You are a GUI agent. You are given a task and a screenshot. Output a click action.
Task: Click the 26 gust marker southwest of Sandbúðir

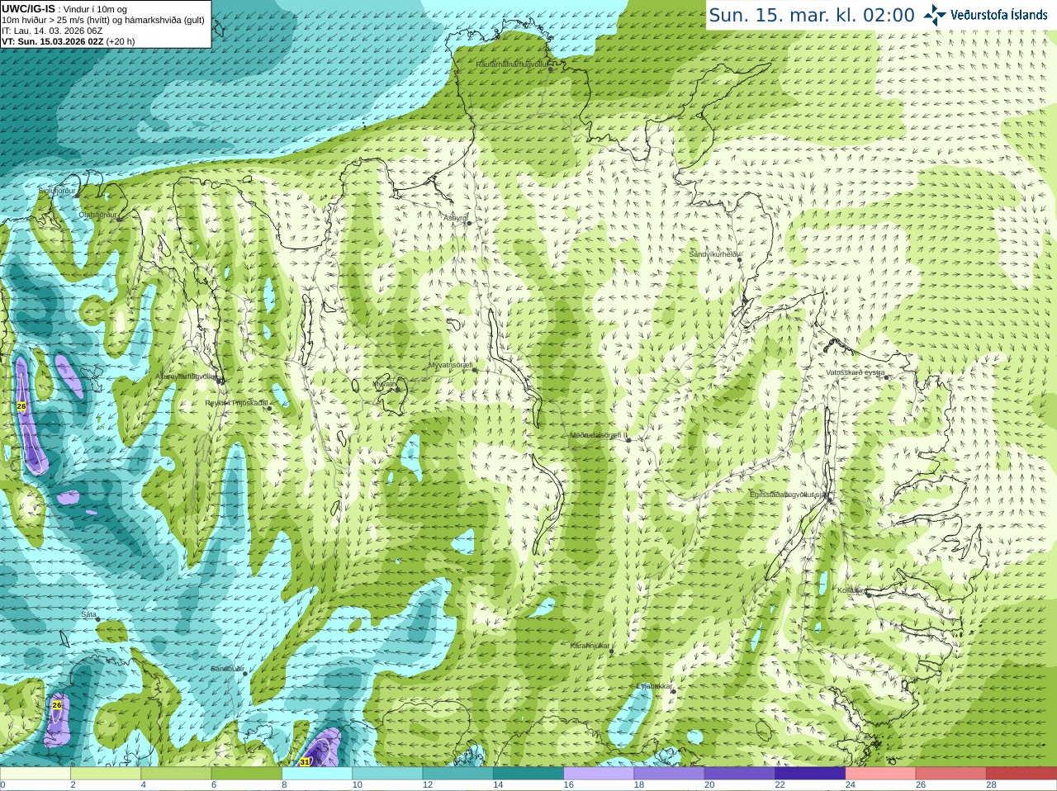pyautogui.click(x=57, y=705)
